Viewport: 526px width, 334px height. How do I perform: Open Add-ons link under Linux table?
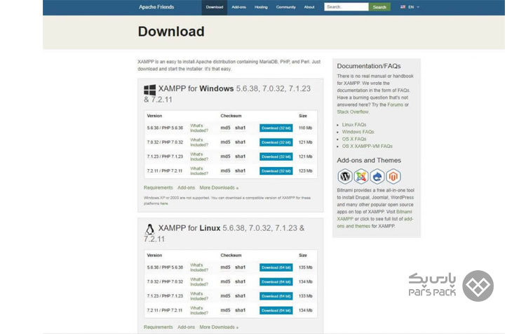tap(186, 327)
